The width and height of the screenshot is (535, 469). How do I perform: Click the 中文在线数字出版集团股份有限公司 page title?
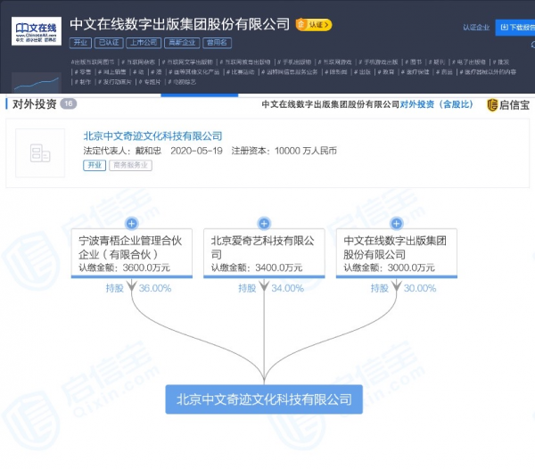180,24
